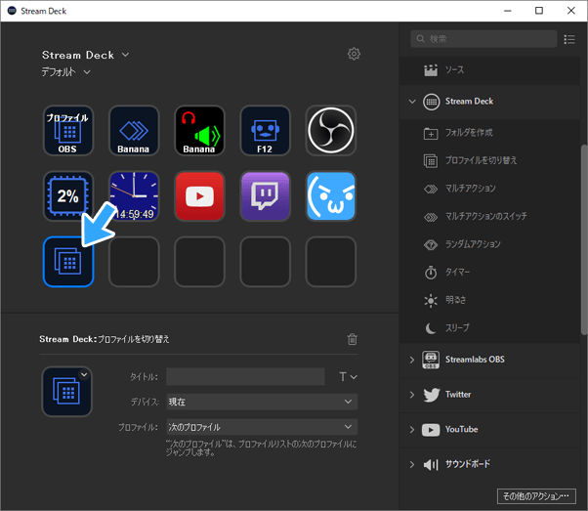Open the デバイス 現在 dropdown
The width and height of the screenshot is (588, 511).
262,402
